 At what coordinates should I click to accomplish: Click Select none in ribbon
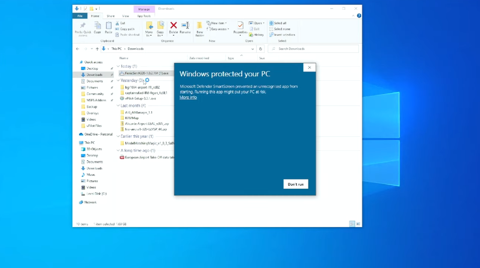280,29
